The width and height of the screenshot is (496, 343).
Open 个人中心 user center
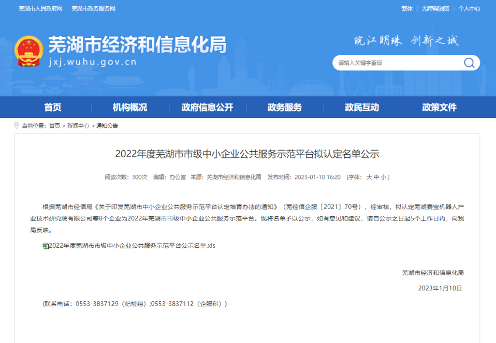469,9
